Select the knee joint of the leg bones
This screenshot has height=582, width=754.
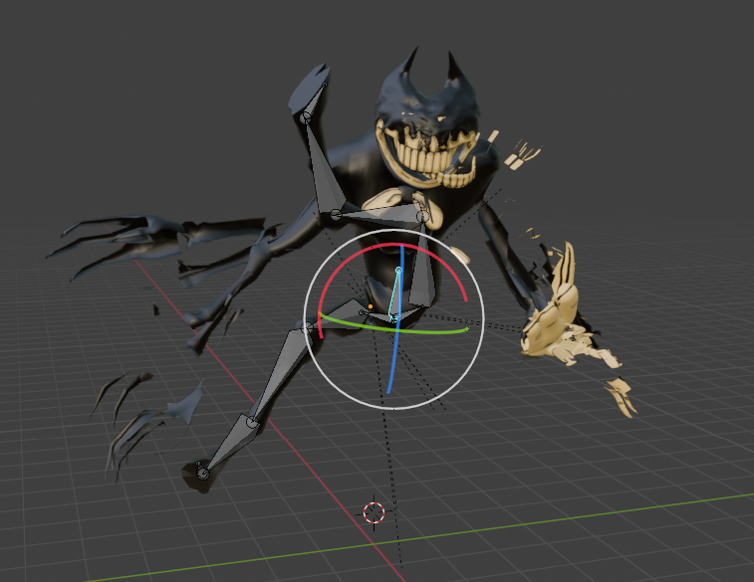[252, 422]
